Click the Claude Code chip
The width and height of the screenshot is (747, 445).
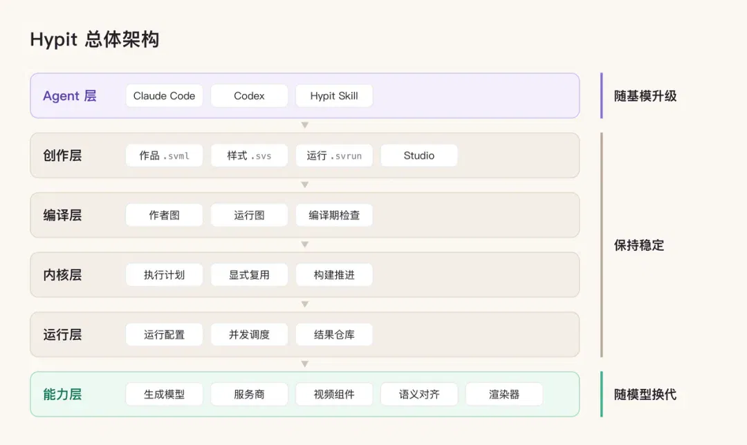coord(164,95)
